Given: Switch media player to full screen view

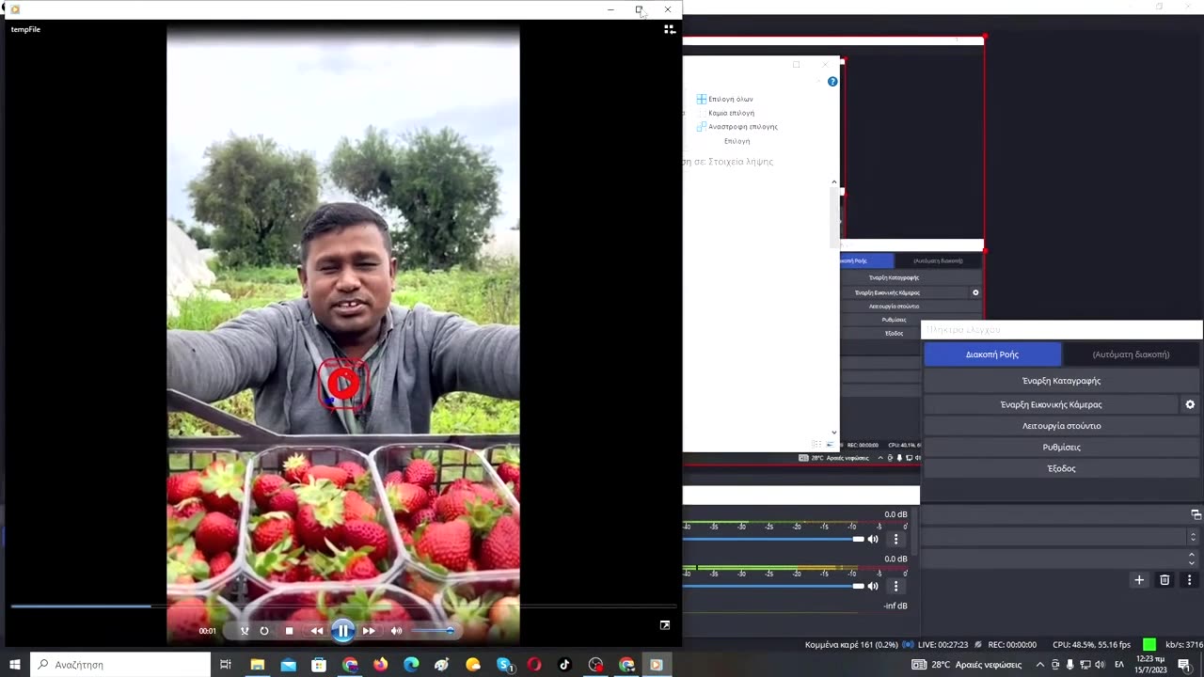Looking at the screenshot, I should [x=665, y=625].
